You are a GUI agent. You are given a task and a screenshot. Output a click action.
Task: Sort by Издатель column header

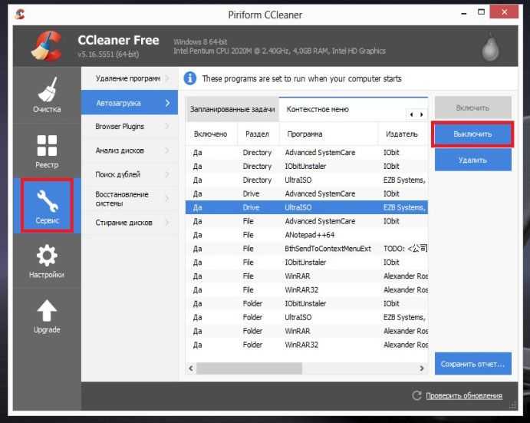pos(402,134)
